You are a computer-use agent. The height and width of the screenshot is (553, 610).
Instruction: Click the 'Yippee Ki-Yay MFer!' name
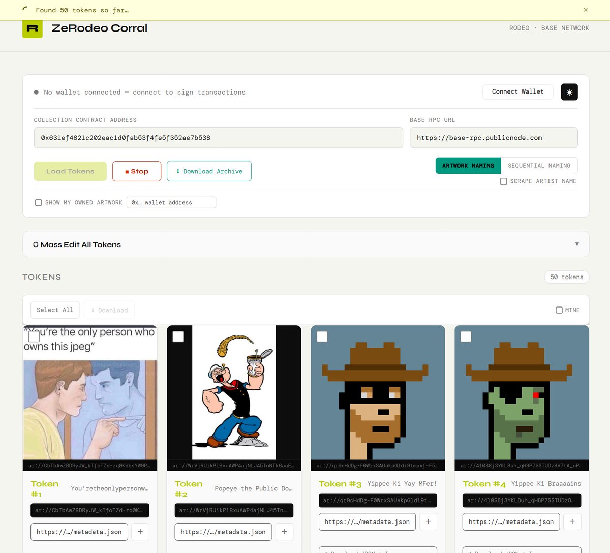pyautogui.click(x=402, y=483)
